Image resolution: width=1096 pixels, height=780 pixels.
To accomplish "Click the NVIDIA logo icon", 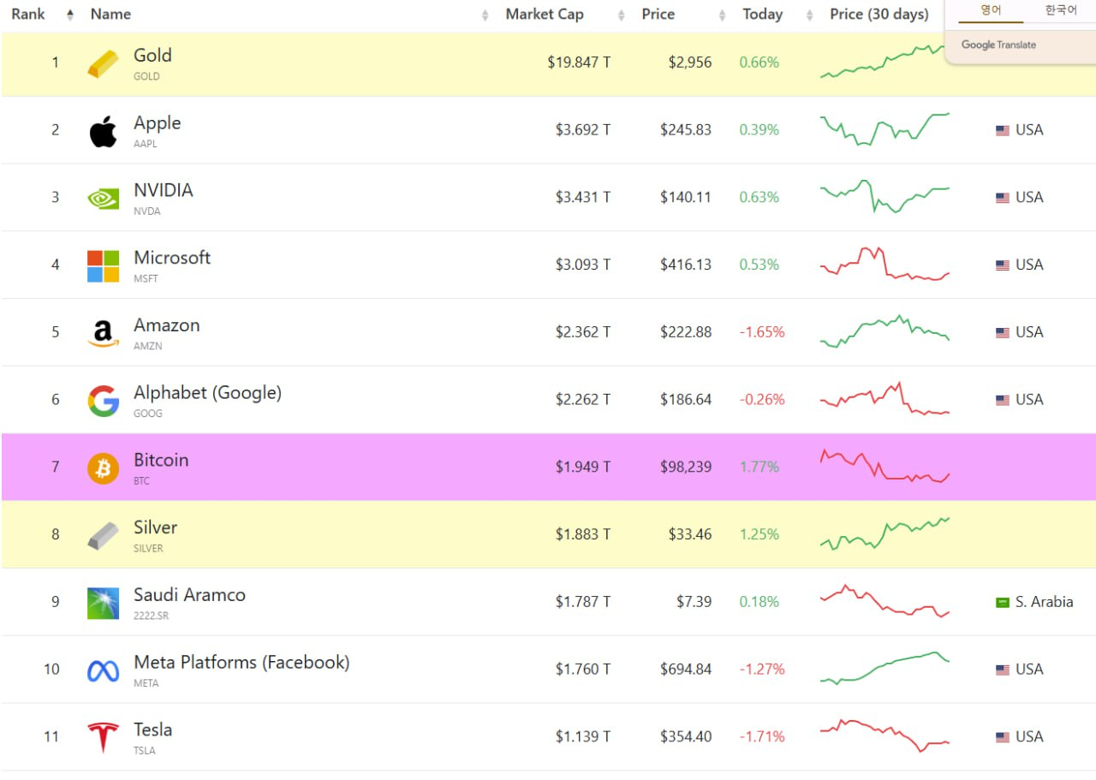I will (x=104, y=199).
